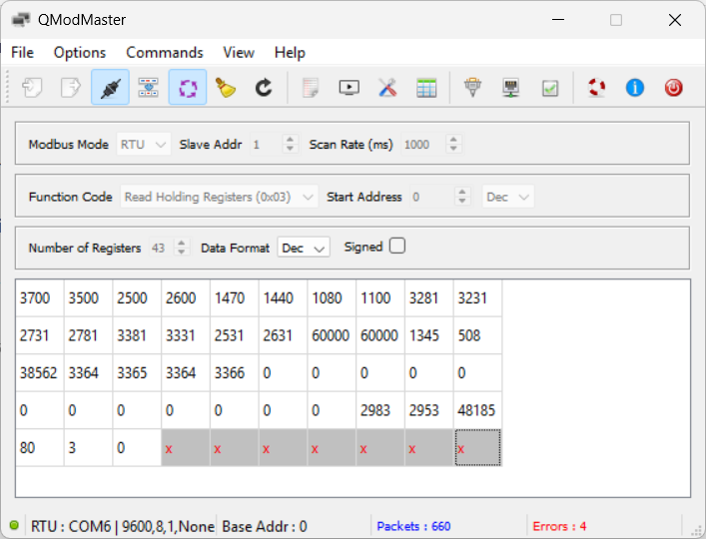Expand the Function Code dropdown
This screenshot has width=706, height=539.
(x=219, y=197)
